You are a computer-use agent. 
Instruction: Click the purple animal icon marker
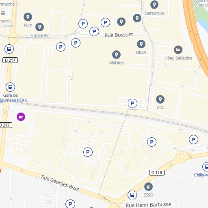[21, 117]
